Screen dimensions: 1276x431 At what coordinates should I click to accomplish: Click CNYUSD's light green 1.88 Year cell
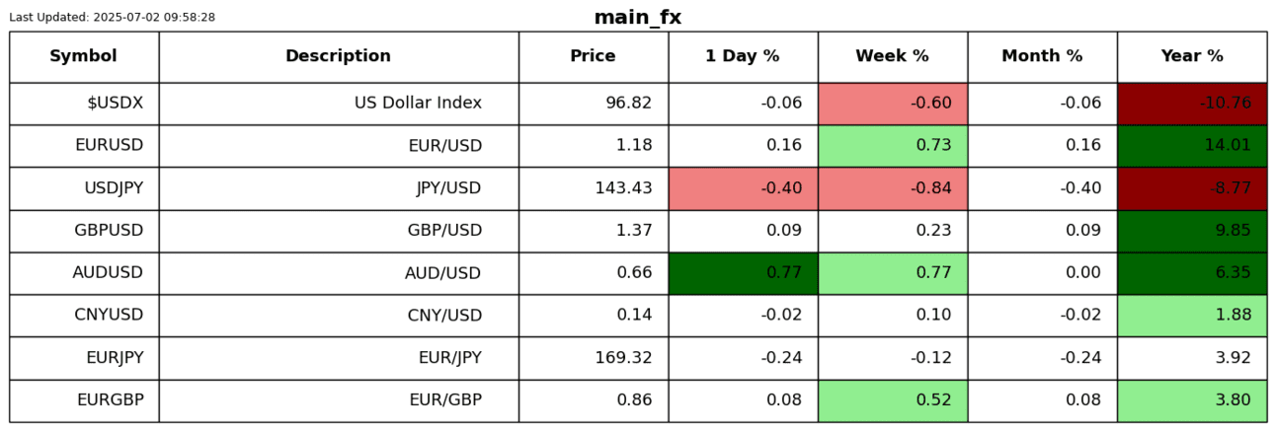1191,316
